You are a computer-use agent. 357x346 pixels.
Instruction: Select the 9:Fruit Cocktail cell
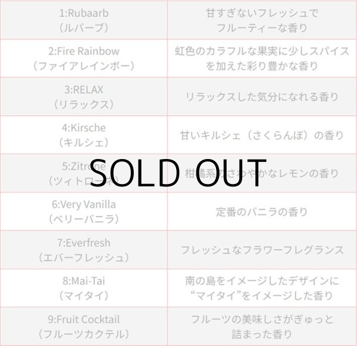[84, 326]
